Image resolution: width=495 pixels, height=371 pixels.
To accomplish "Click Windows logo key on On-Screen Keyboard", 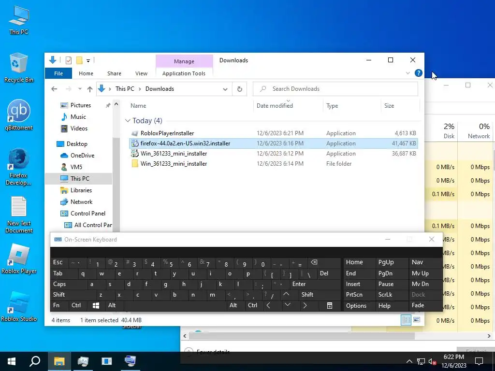I will pos(96,305).
